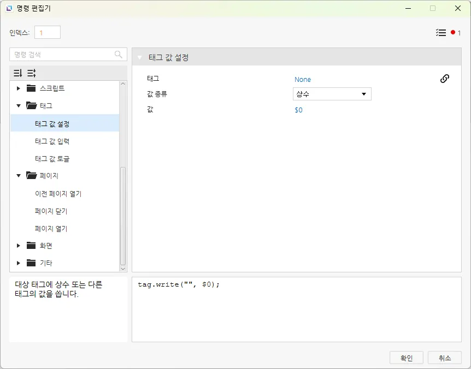Select 태그 값 토글 command
Image resolution: width=471 pixels, height=369 pixels.
(52, 159)
